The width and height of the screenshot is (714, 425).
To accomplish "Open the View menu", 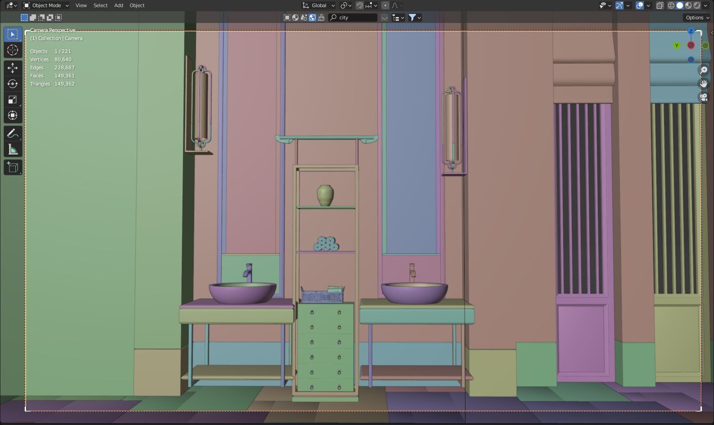I will point(81,5).
